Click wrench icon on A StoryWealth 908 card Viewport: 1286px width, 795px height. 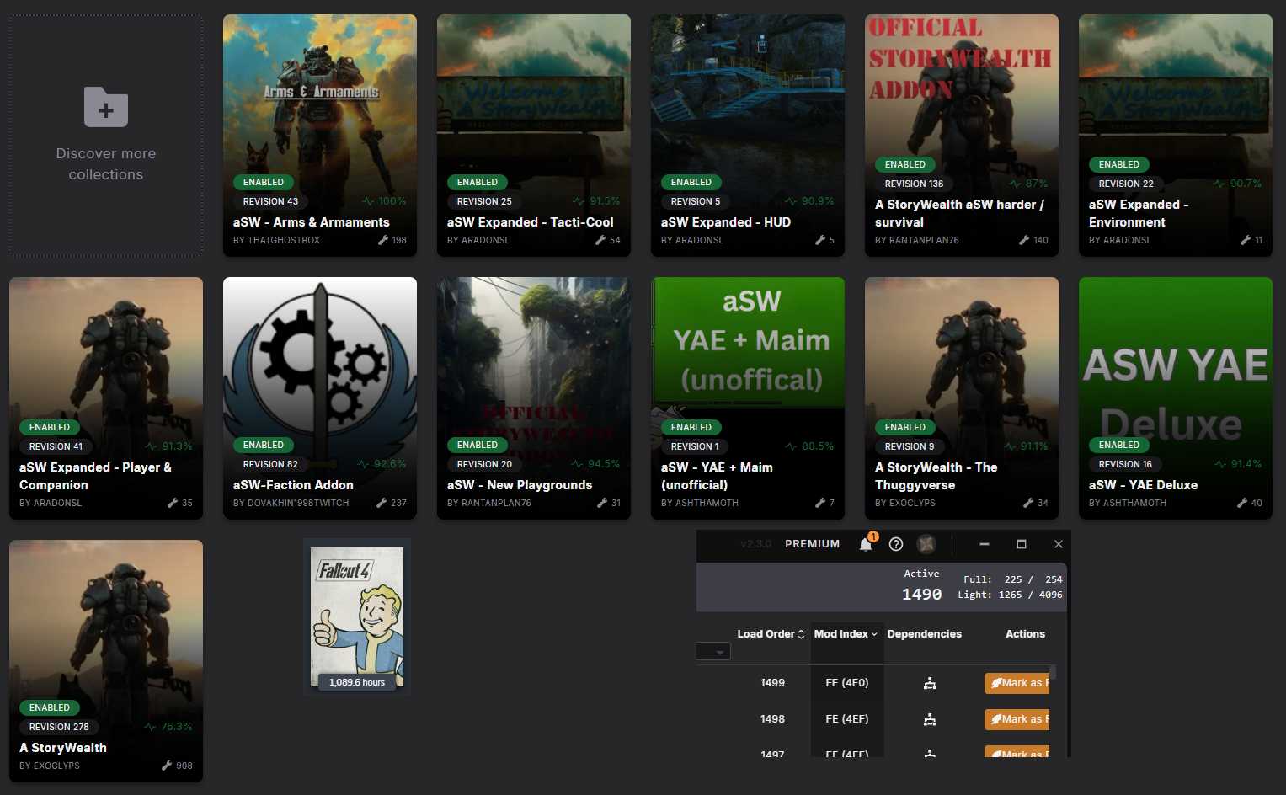167,766
